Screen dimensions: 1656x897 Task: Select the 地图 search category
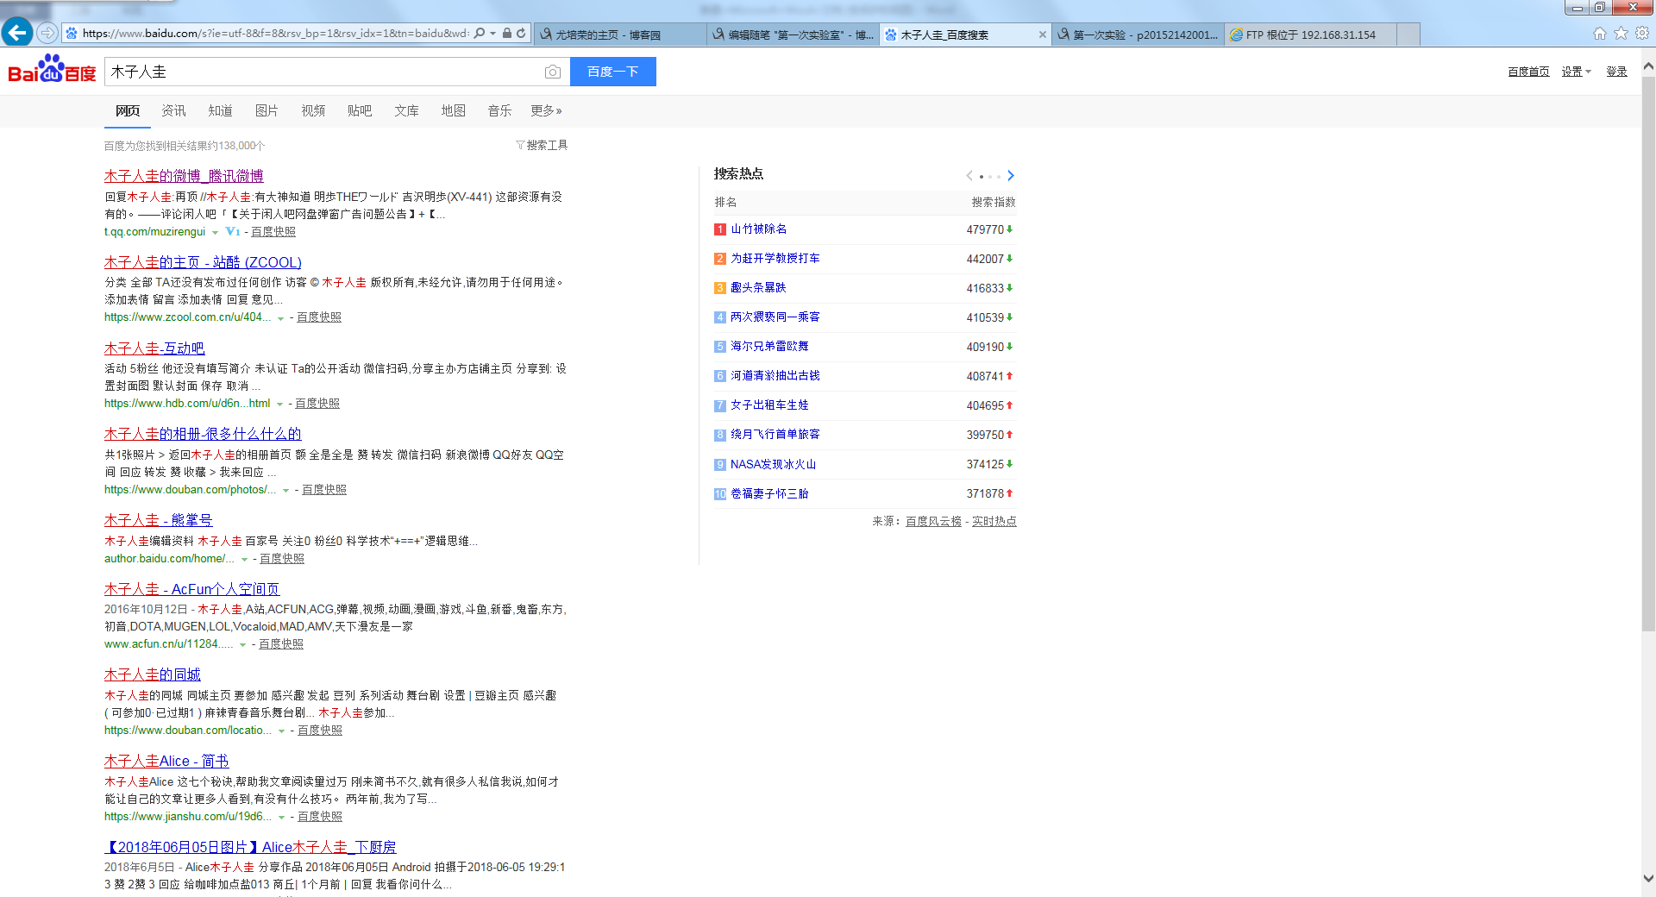pyautogui.click(x=453, y=110)
